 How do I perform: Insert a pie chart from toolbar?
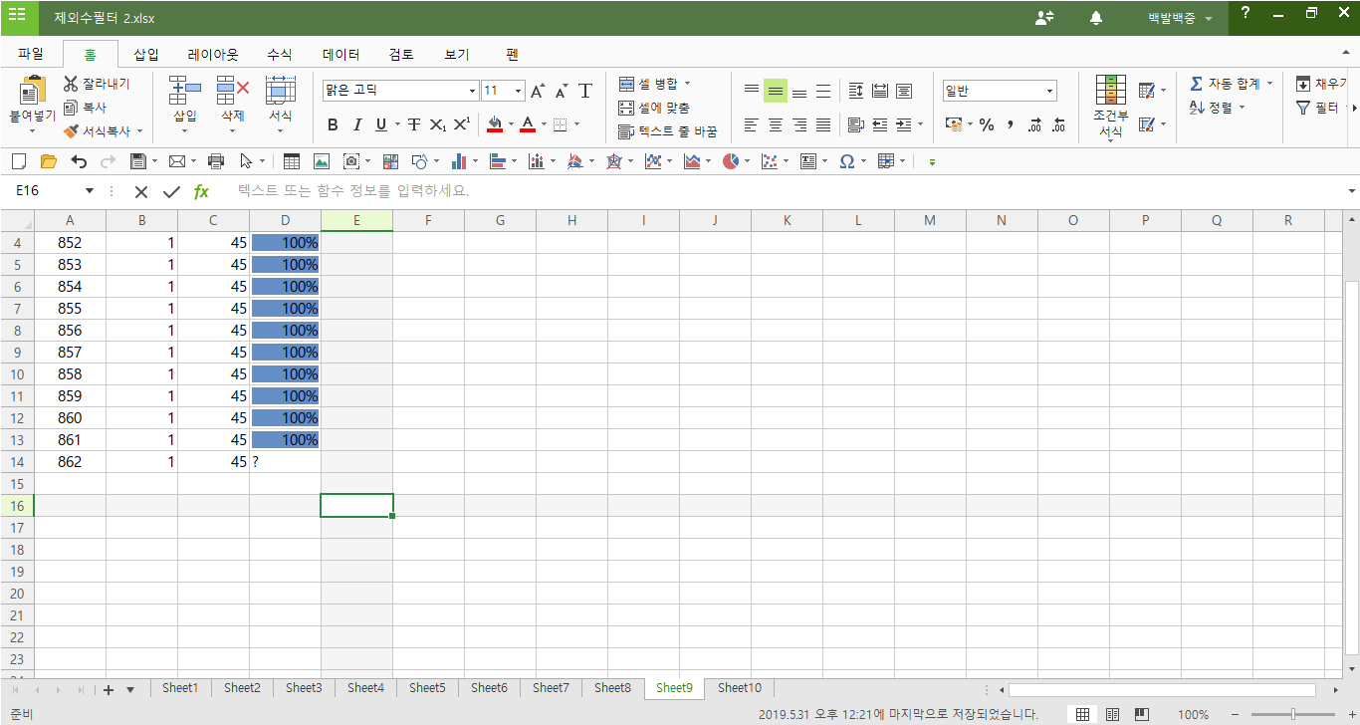[x=731, y=161]
